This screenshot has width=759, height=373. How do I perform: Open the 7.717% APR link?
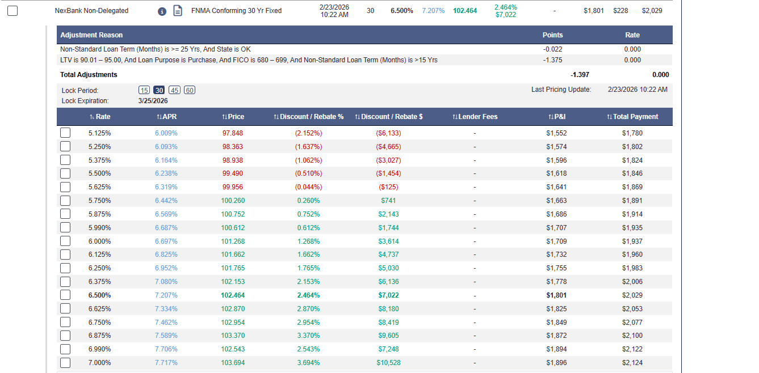coord(166,363)
